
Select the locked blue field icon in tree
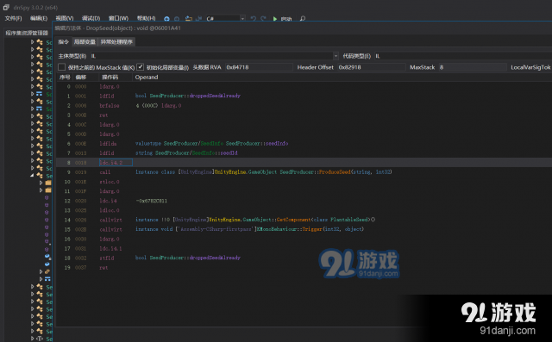[x=47, y=257]
